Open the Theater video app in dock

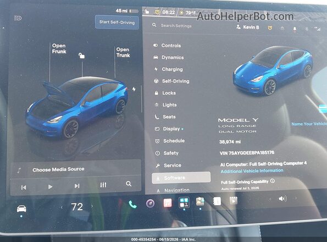234,201
